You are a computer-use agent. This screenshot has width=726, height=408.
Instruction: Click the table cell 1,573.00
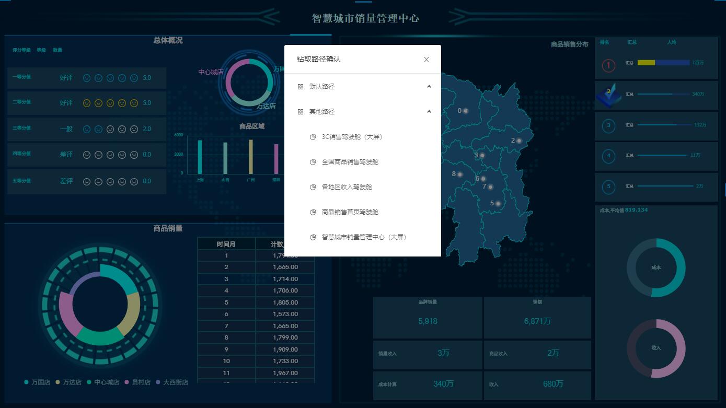click(x=285, y=314)
